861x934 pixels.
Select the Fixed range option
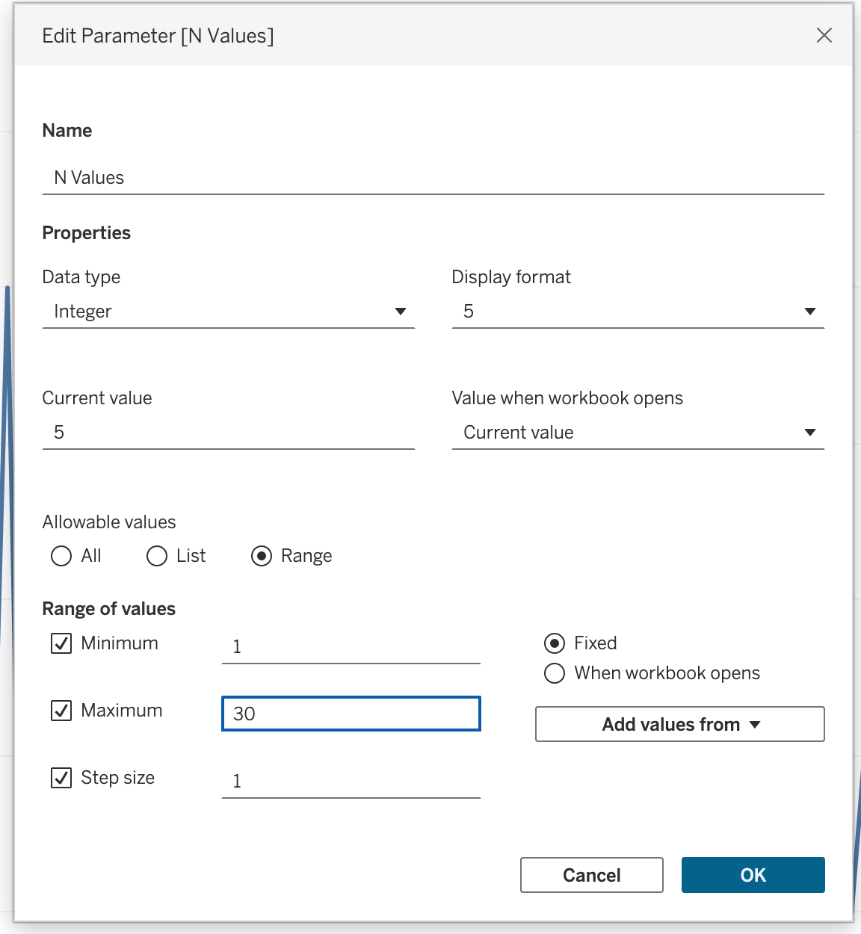point(555,643)
